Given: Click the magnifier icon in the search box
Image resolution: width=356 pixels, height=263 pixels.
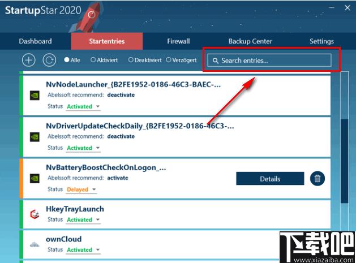Looking at the screenshot, I should (x=216, y=61).
